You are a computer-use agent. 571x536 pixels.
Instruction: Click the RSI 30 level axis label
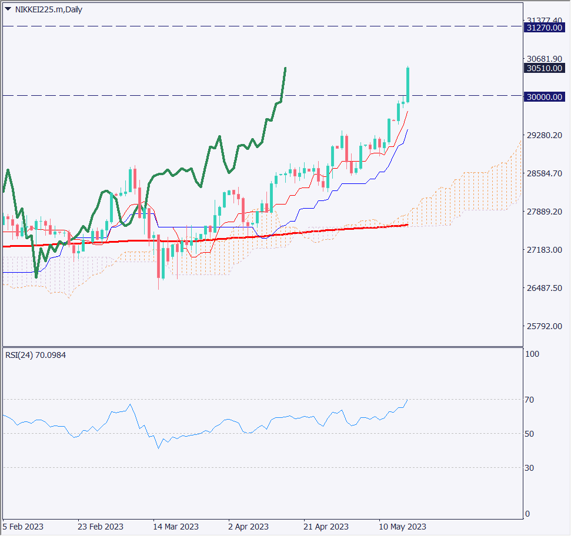coord(529,468)
